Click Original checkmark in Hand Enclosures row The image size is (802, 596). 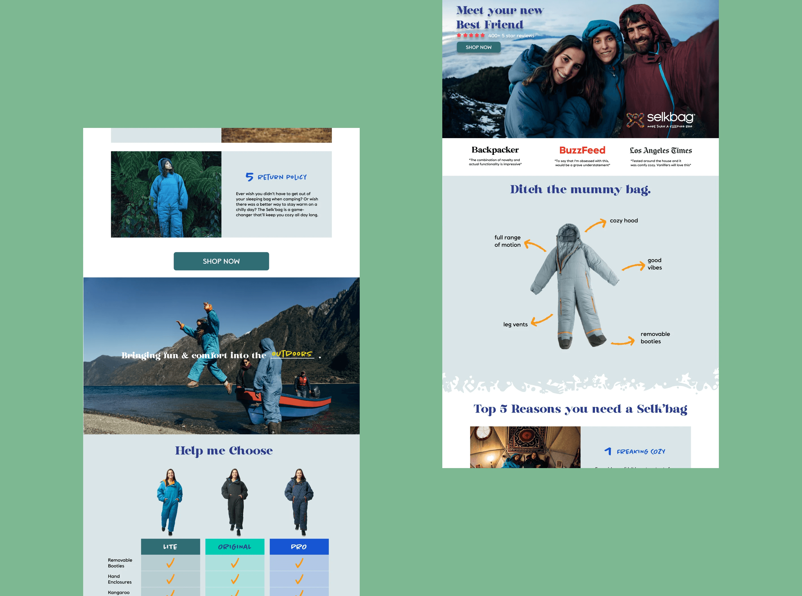coord(235,579)
